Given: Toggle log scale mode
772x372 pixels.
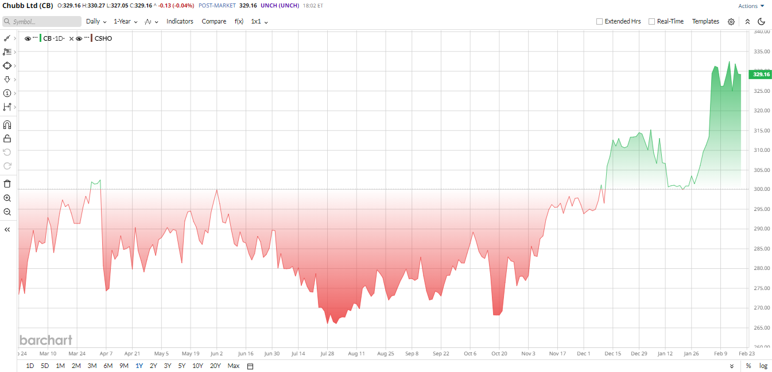Looking at the screenshot, I should (x=763, y=366).
